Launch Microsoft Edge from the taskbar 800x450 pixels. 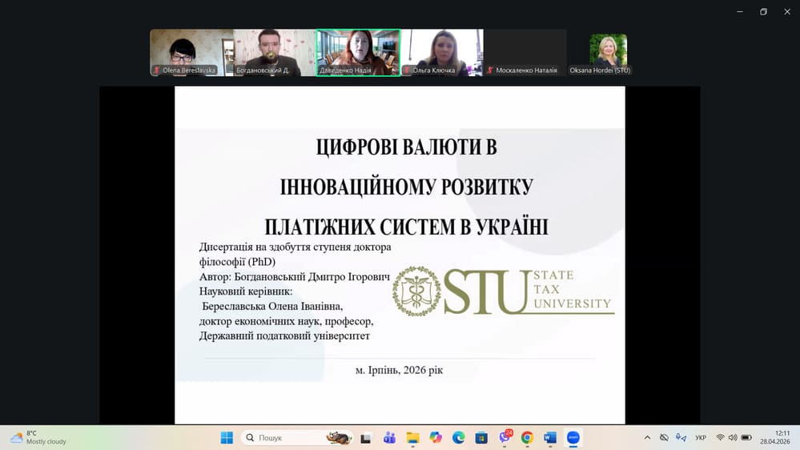(x=458, y=438)
